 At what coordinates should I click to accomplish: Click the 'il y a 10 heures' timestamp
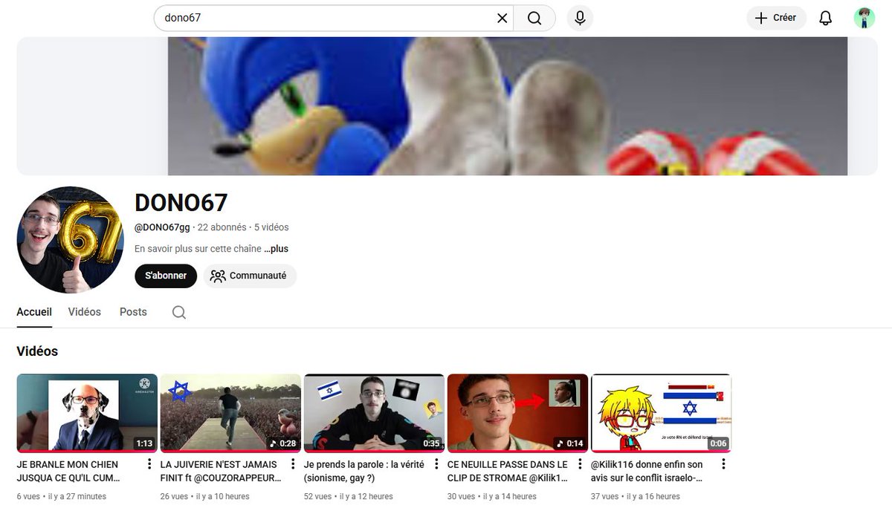223,496
